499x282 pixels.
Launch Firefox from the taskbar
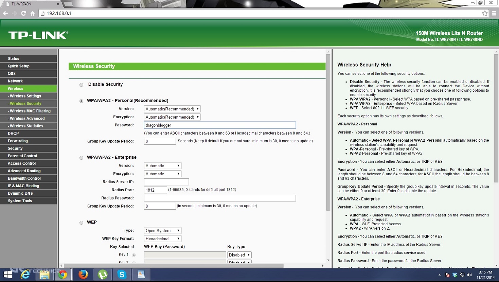pos(83,275)
